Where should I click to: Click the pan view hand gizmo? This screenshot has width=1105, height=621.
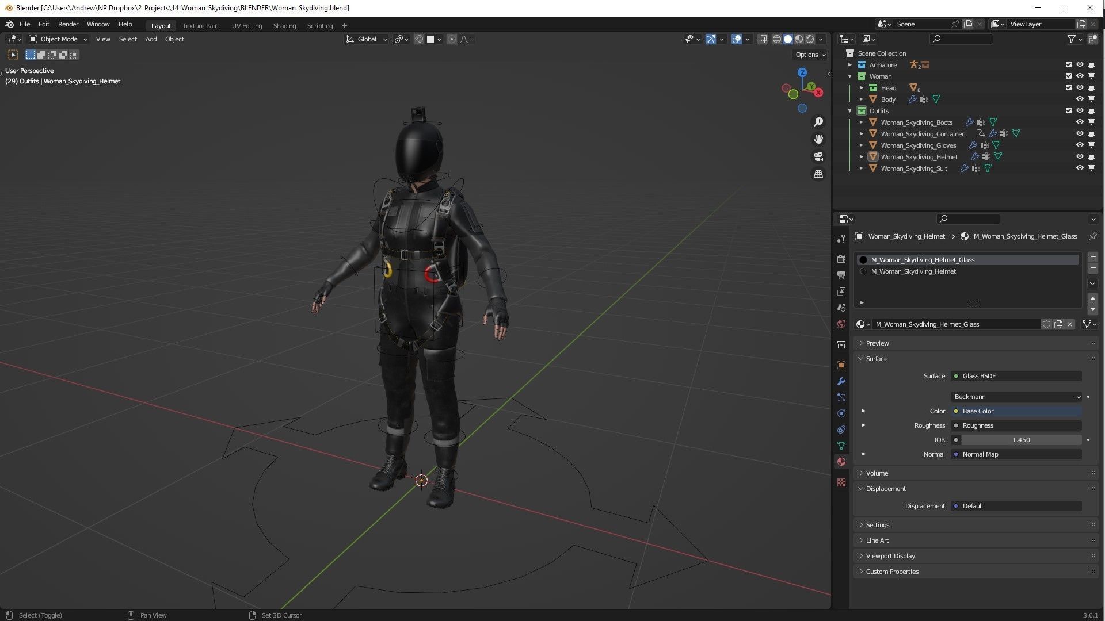pyautogui.click(x=818, y=139)
